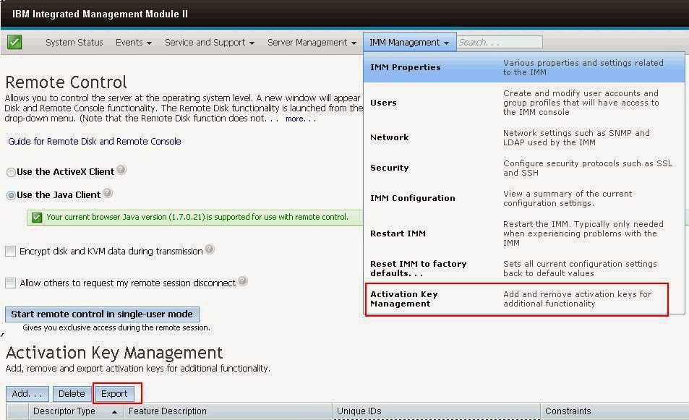Click the Activation Key Management page heading
689x420 pixels.
pyautogui.click(x=114, y=353)
